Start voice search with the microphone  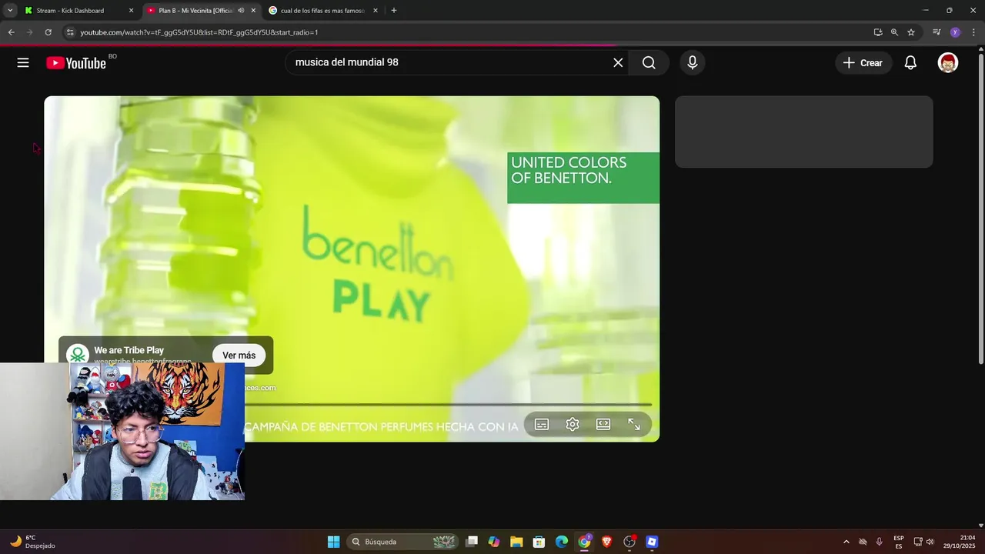pos(693,63)
